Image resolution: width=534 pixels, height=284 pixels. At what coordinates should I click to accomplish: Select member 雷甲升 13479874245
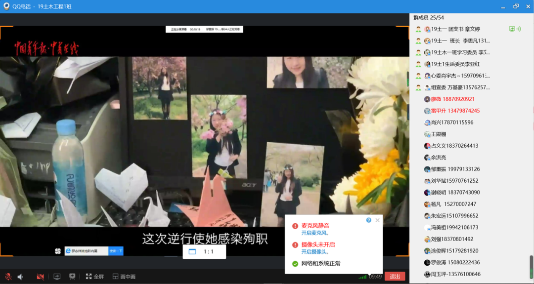coord(455,111)
